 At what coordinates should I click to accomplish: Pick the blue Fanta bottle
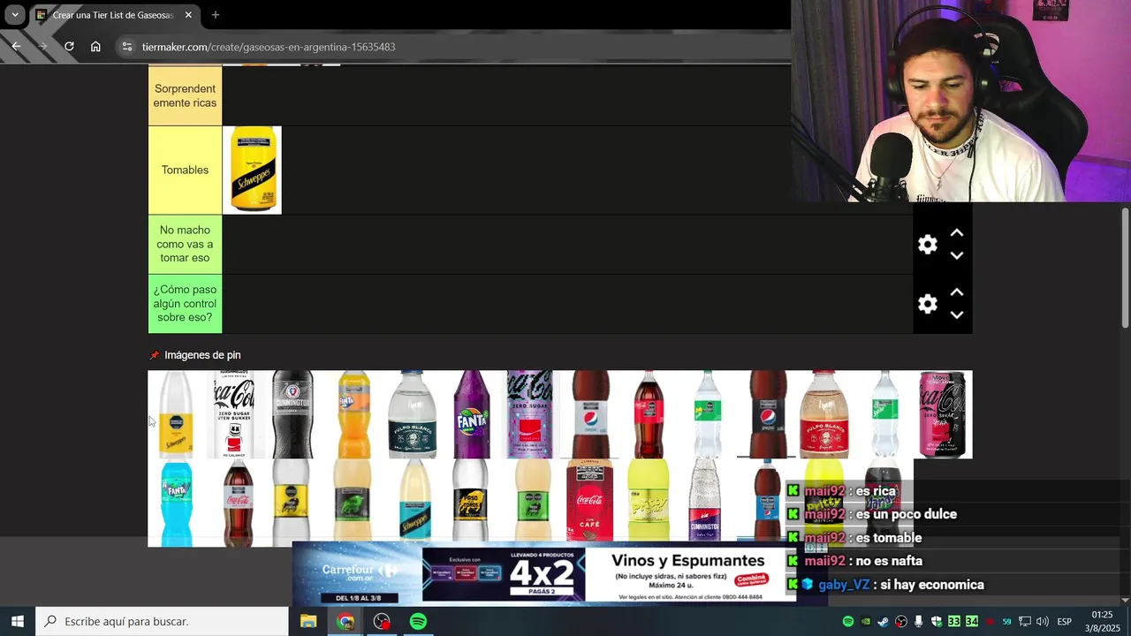176,503
